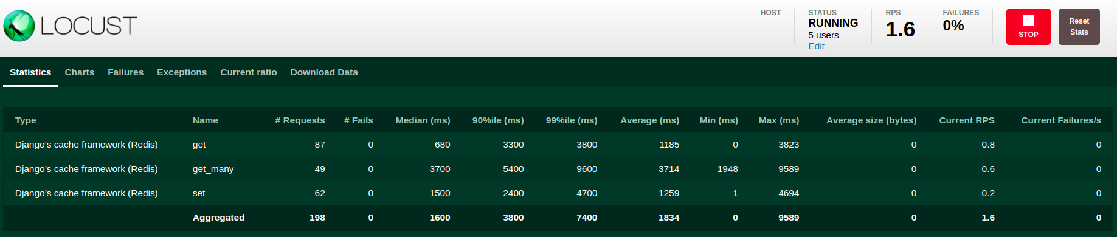Sort by the Min (ms) column header
The width and height of the screenshot is (1117, 237).
click(x=719, y=120)
